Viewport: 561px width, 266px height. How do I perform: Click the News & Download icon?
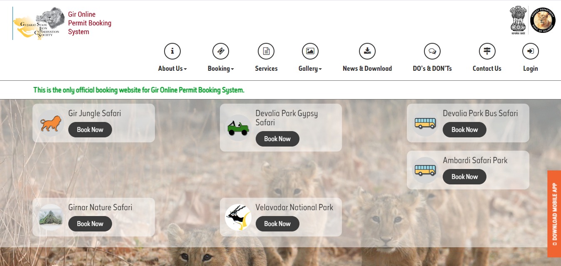367,51
